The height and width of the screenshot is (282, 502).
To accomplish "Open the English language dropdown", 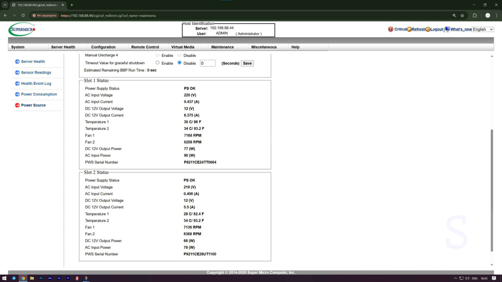I will [x=483, y=29].
